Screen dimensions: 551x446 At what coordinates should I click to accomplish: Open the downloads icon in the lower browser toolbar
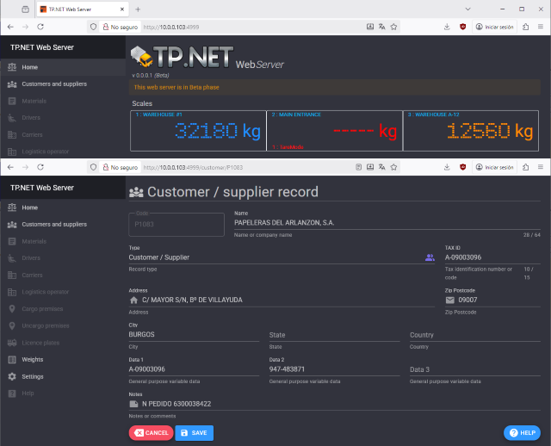pos(448,167)
